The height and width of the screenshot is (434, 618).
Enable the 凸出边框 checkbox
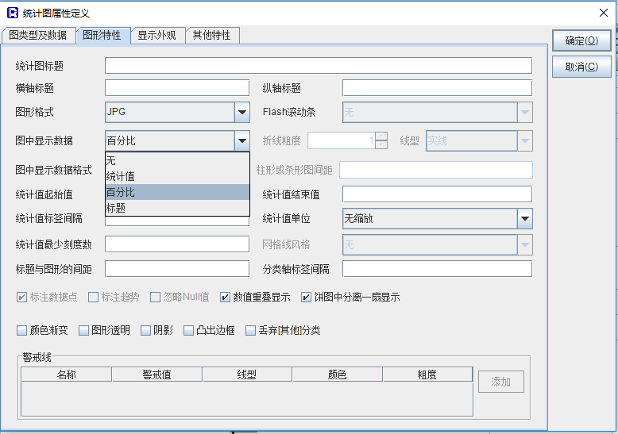point(188,330)
